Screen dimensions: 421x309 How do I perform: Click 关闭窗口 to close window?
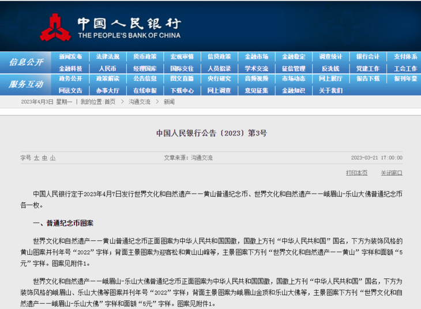(x=392, y=173)
